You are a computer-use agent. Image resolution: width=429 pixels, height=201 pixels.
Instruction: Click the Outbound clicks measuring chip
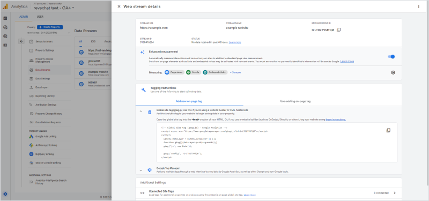(x=215, y=72)
